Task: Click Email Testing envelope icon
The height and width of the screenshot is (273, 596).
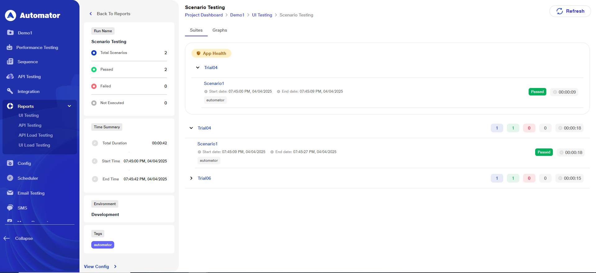Action: coord(10,193)
